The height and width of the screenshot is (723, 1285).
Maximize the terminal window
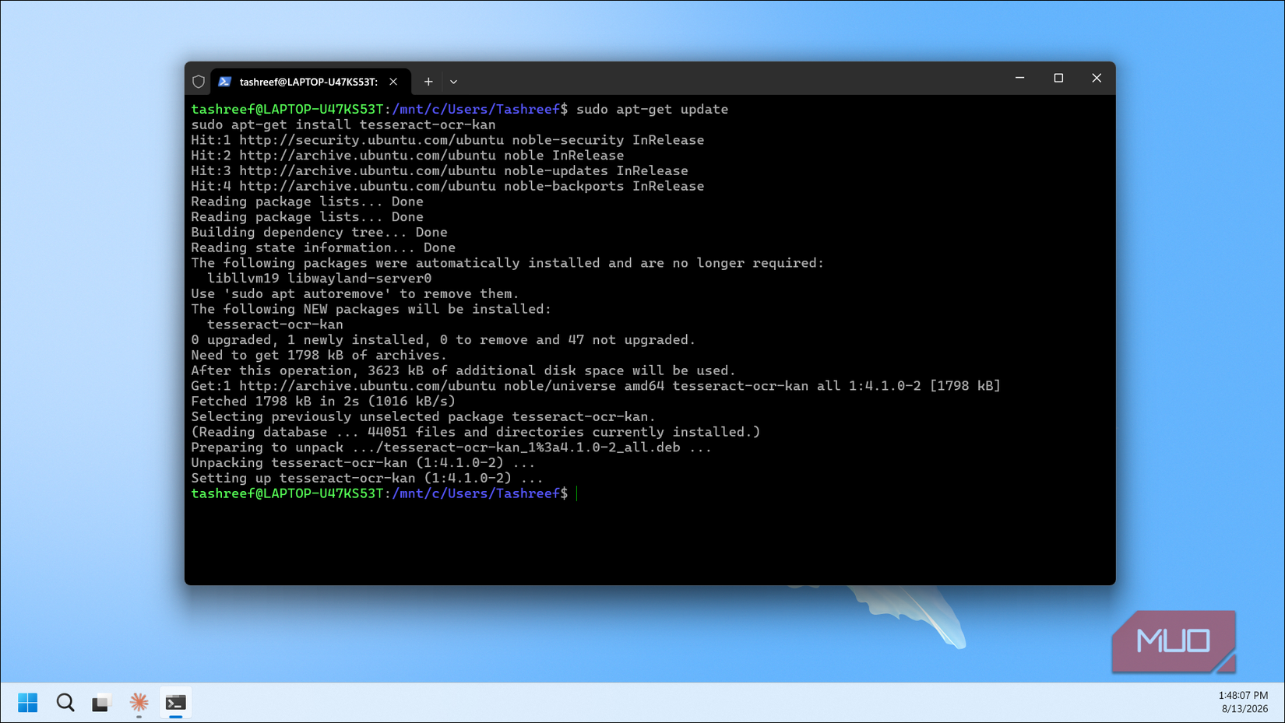(1058, 78)
